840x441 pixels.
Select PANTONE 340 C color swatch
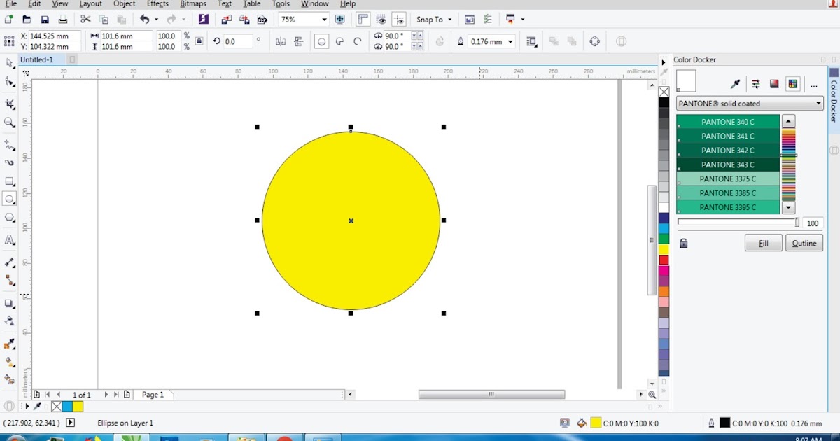point(728,121)
